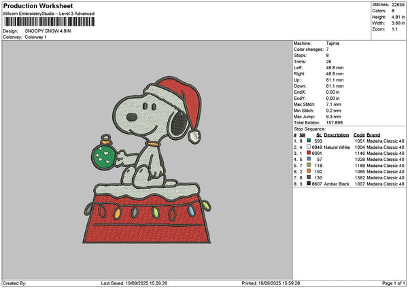
Task: Click the Amber Black color swatch
Action: [x=309, y=183]
